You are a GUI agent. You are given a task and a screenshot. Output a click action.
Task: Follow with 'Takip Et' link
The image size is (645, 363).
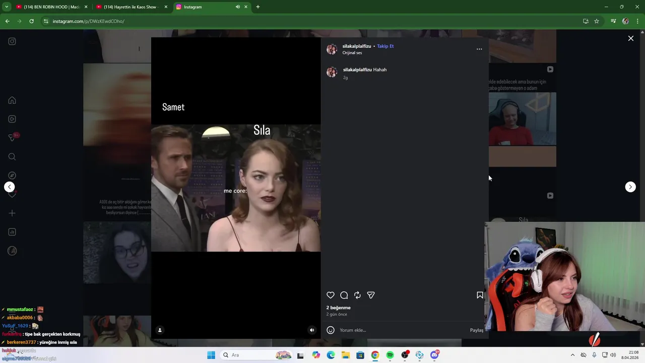(x=385, y=46)
